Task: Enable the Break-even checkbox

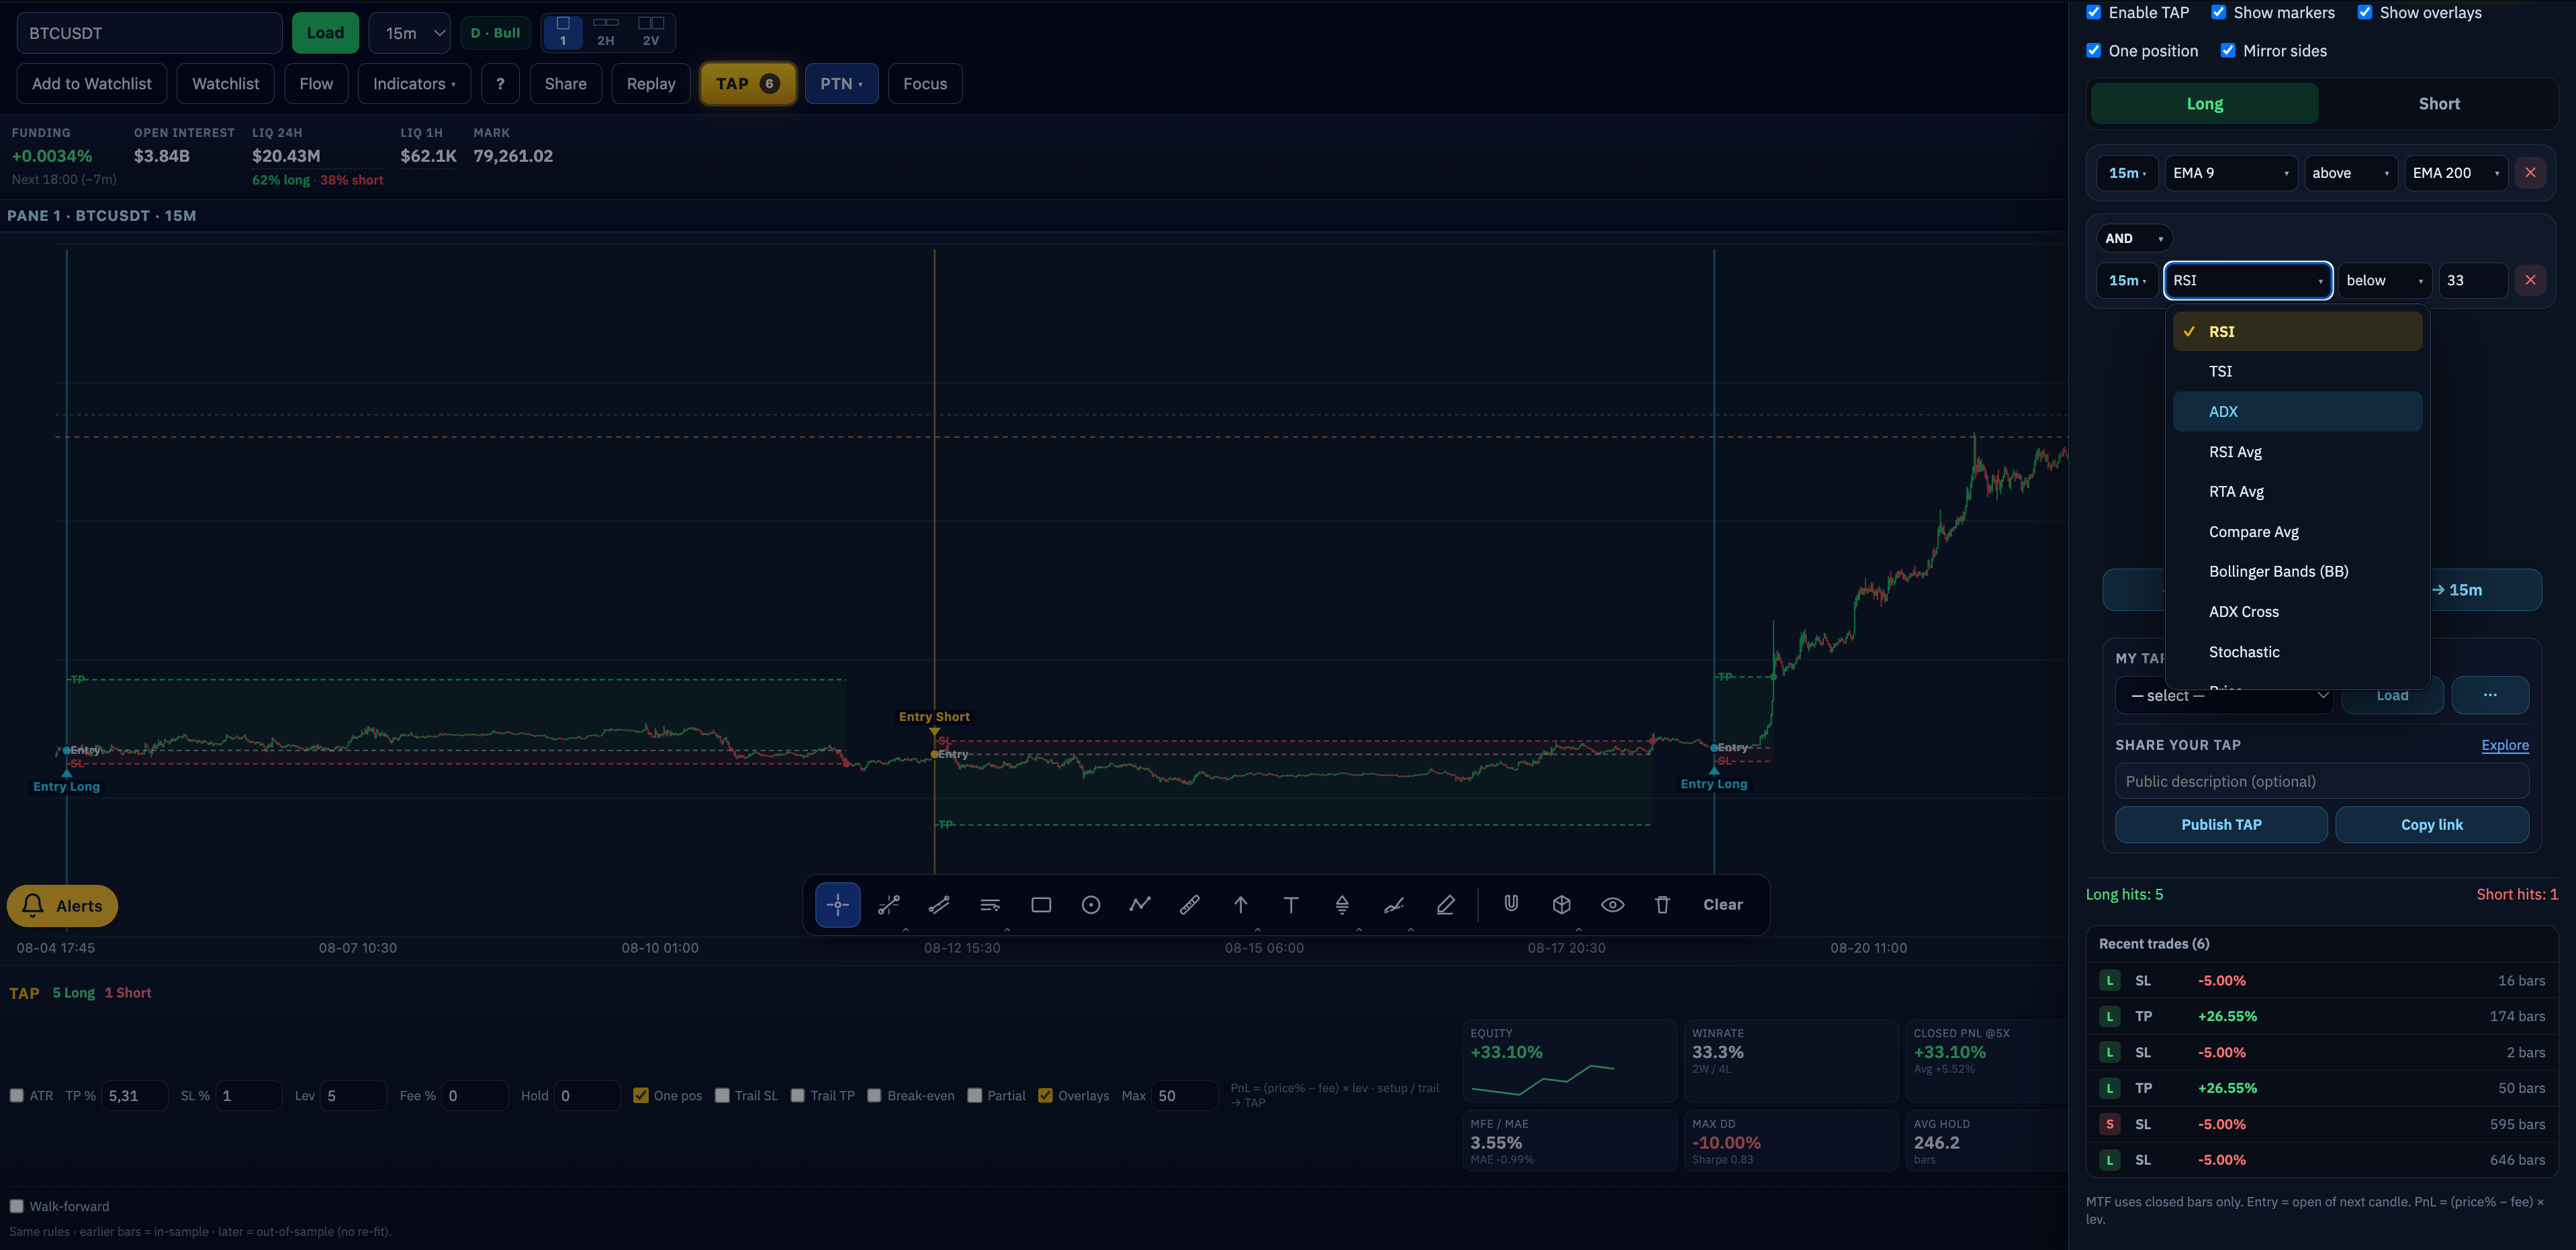Action: coord(874,1095)
